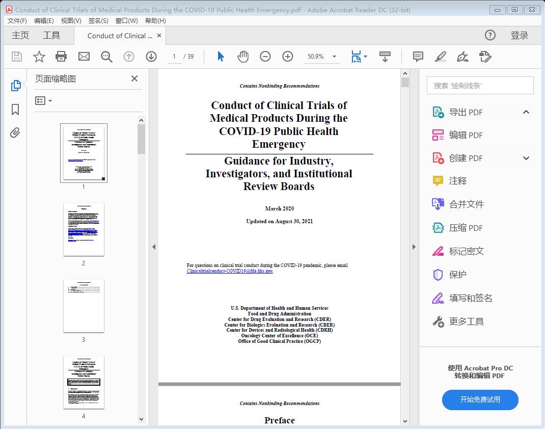Toggle the bookmarks sidebar panel
This screenshot has height=429, width=545.
tap(15, 110)
